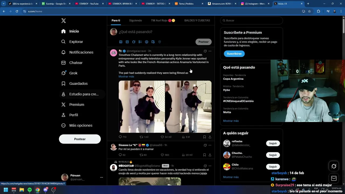This screenshot has height=194, width=345.
Task: Share the metgalacrave post
Action: pos(210,137)
